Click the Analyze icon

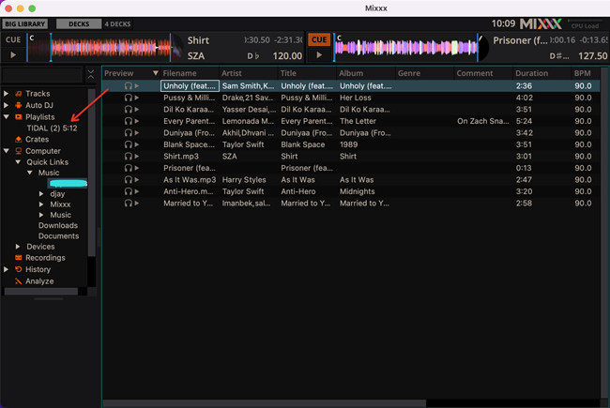18,281
